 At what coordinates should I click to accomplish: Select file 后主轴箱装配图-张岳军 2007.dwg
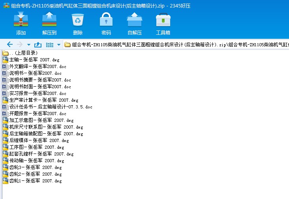point(43,134)
